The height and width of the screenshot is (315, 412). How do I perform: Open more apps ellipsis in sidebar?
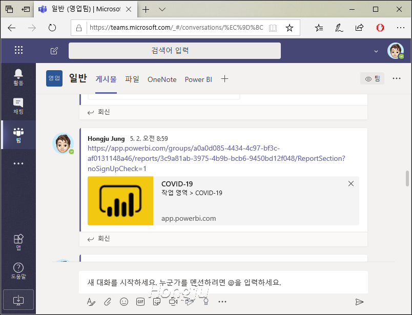(18, 163)
